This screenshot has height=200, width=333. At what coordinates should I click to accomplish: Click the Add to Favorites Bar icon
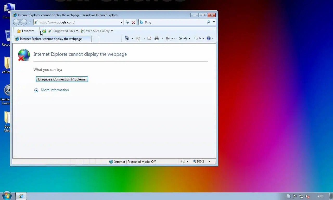point(44,31)
